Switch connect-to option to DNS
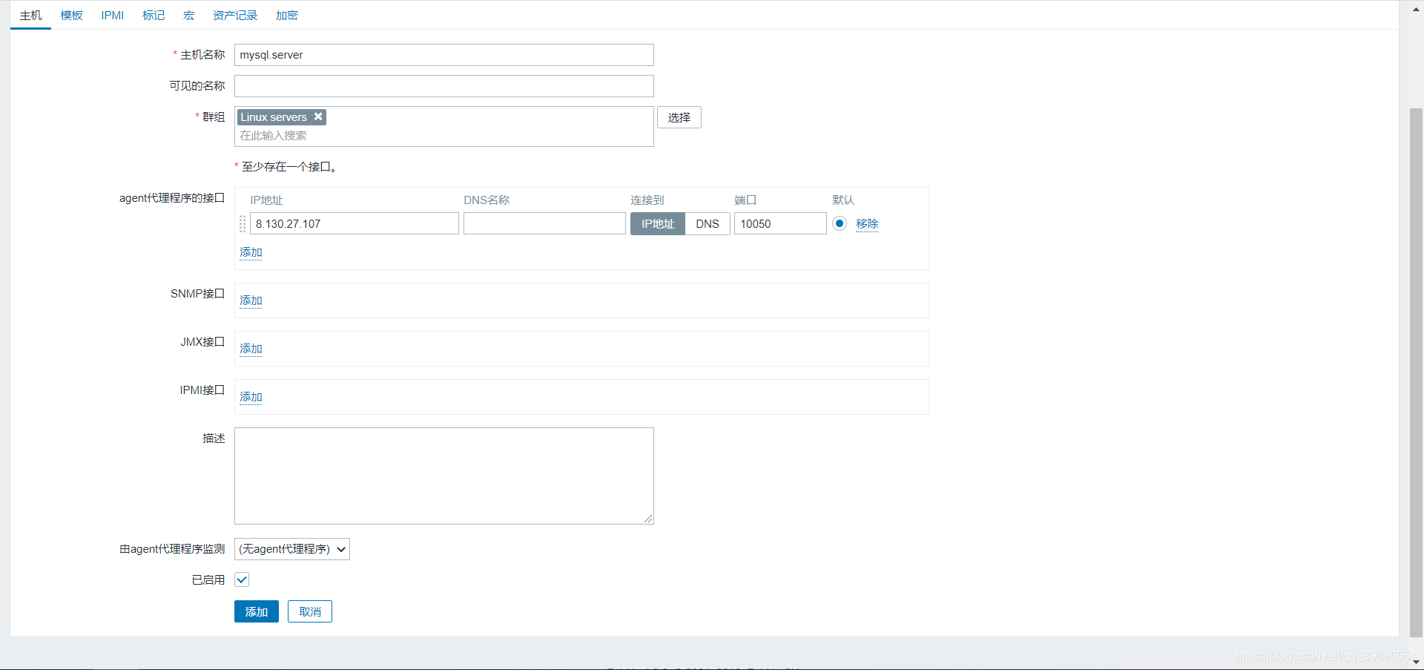Screen dimensions: 1424x670 click(x=708, y=223)
